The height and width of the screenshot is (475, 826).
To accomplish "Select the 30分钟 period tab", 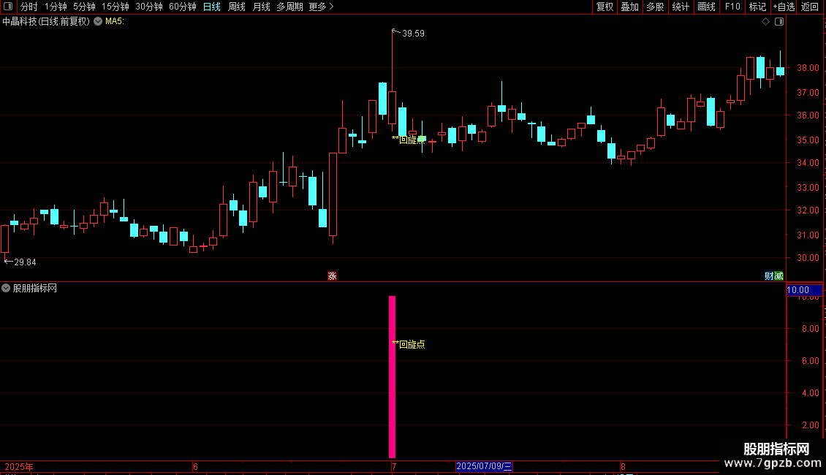I will point(149,7).
